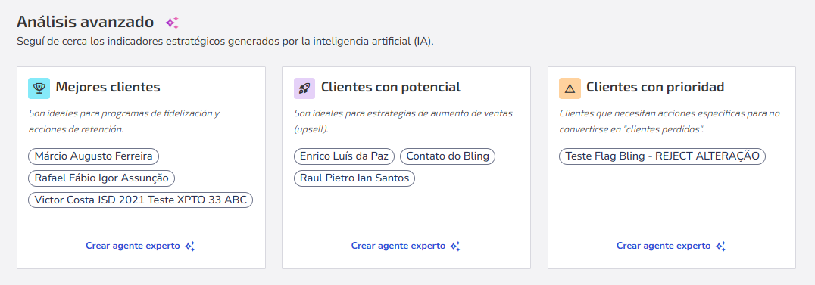815x285 pixels.
Task: Click the Clientes con prioridad card heading
Action: [x=655, y=87]
